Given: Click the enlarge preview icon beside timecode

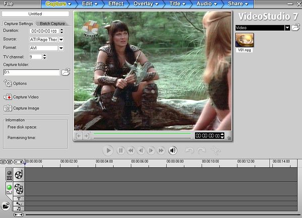Looking at the screenshot, I should [229, 137].
